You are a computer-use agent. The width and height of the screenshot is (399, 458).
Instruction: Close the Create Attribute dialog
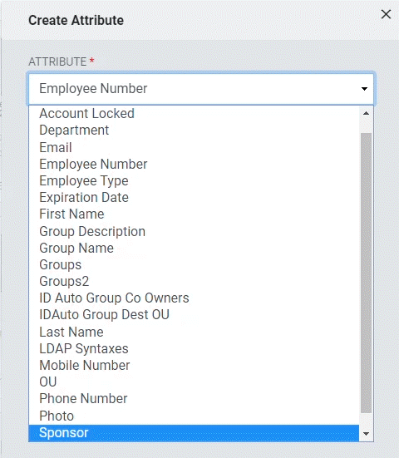(x=386, y=14)
